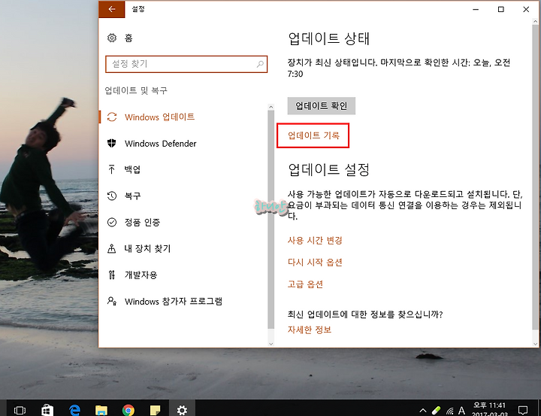Click the Find My Device person icon

[111, 248]
